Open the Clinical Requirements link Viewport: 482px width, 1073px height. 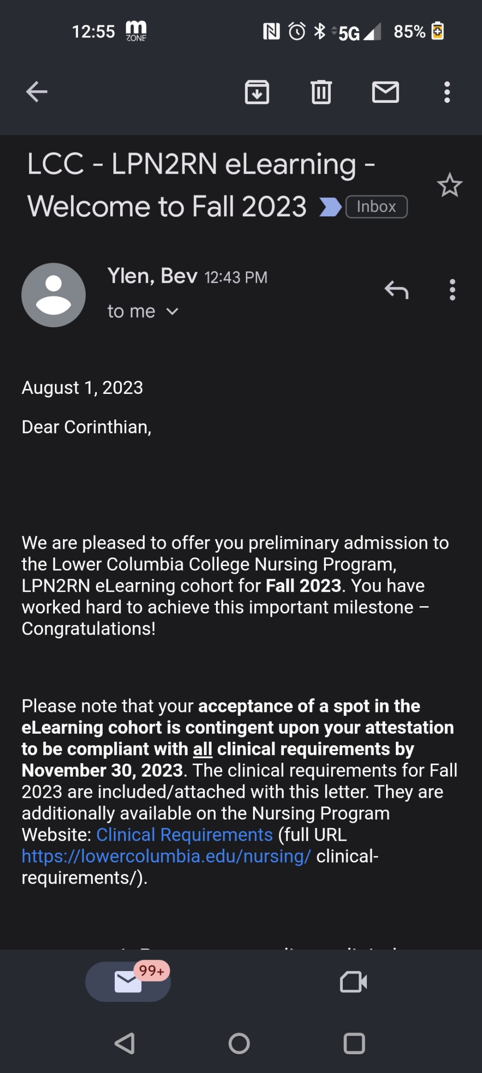click(x=185, y=835)
